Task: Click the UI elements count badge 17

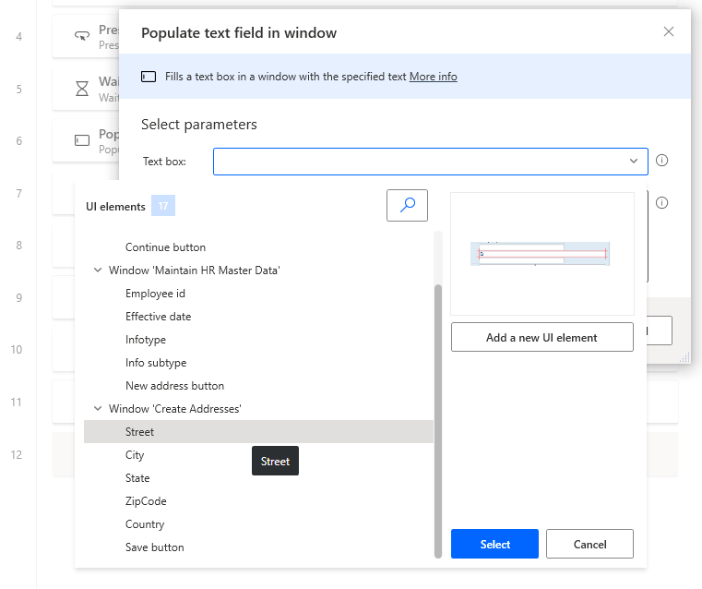Action: pos(163,206)
